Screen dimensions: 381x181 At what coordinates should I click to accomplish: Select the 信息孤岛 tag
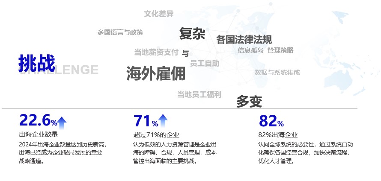pos(250,50)
